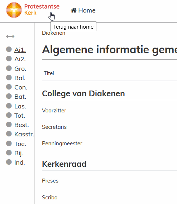Click the Home house icon
Image resolution: width=177 pixels, height=204 pixels.
click(x=73, y=10)
